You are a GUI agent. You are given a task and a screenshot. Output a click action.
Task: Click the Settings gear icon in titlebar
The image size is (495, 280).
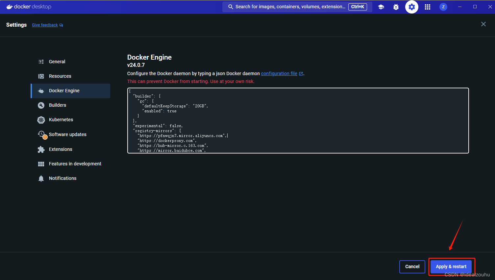coord(411,7)
